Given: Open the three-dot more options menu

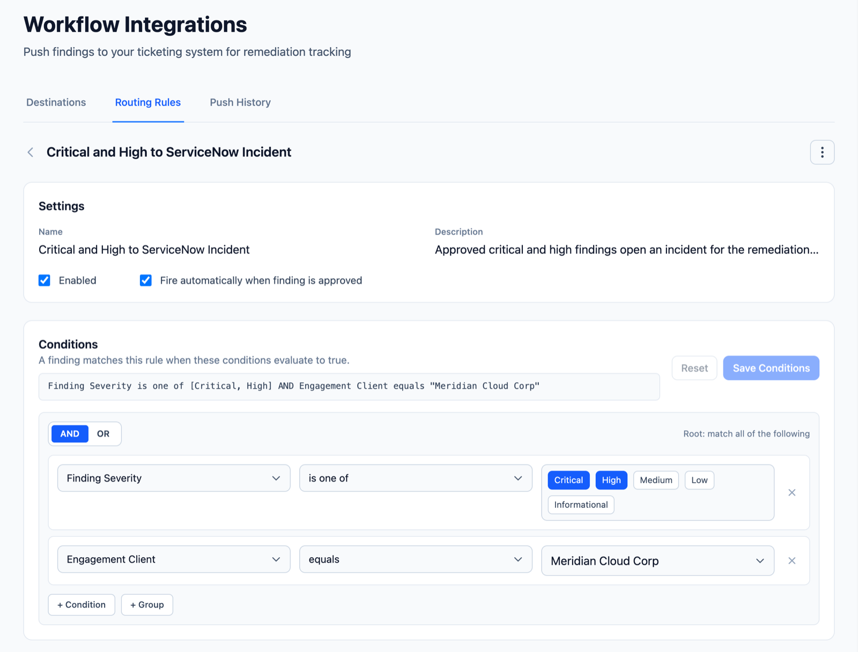Looking at the screenshot, I should [x=822, y=152].
